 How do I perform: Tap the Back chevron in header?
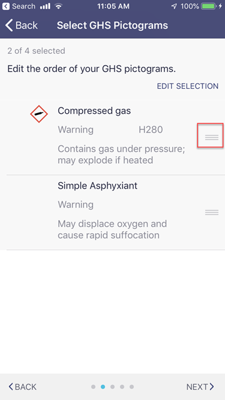click(x=9, y=25)
